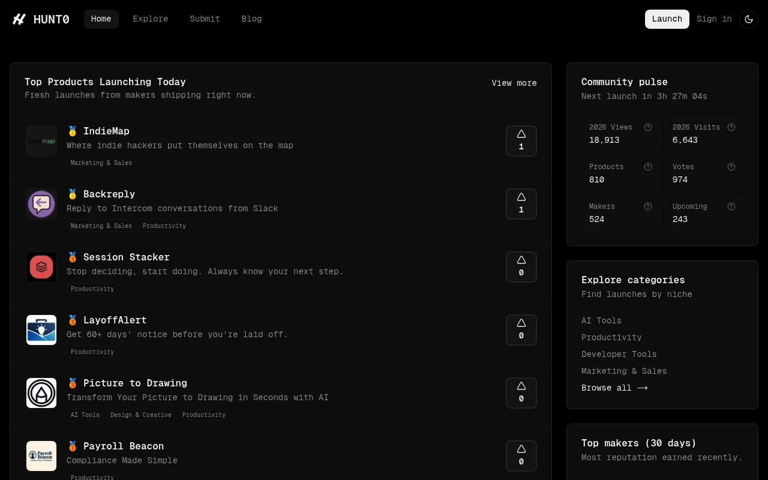Open the tooltip icon beside Votes
768x480 pixels.
point(731,167)
